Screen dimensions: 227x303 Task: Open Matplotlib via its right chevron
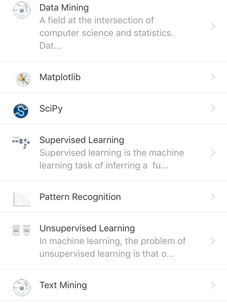[213, 77]
